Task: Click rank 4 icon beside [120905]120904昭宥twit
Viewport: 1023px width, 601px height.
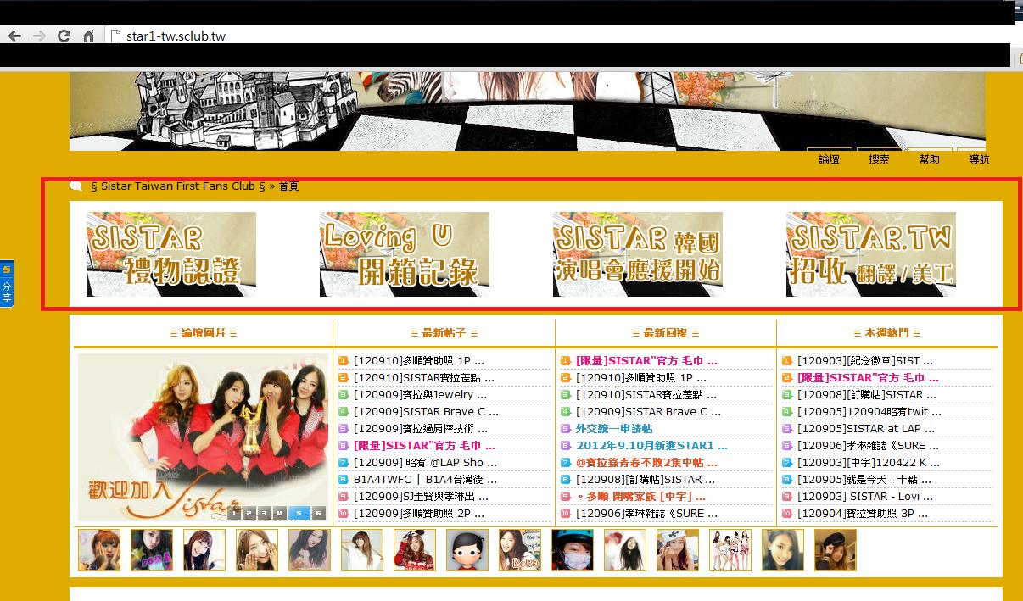Action: pos(787,412)
